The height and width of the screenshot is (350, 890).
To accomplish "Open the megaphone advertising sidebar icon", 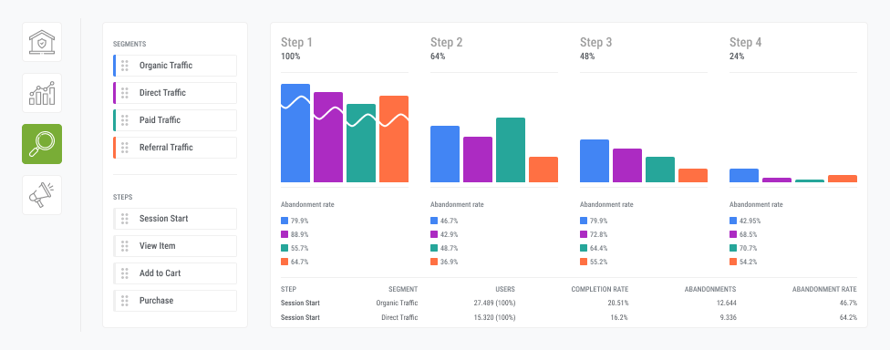I will click(x=42, y=195).
